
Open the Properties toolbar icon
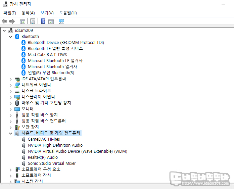(x=33, y=21)
